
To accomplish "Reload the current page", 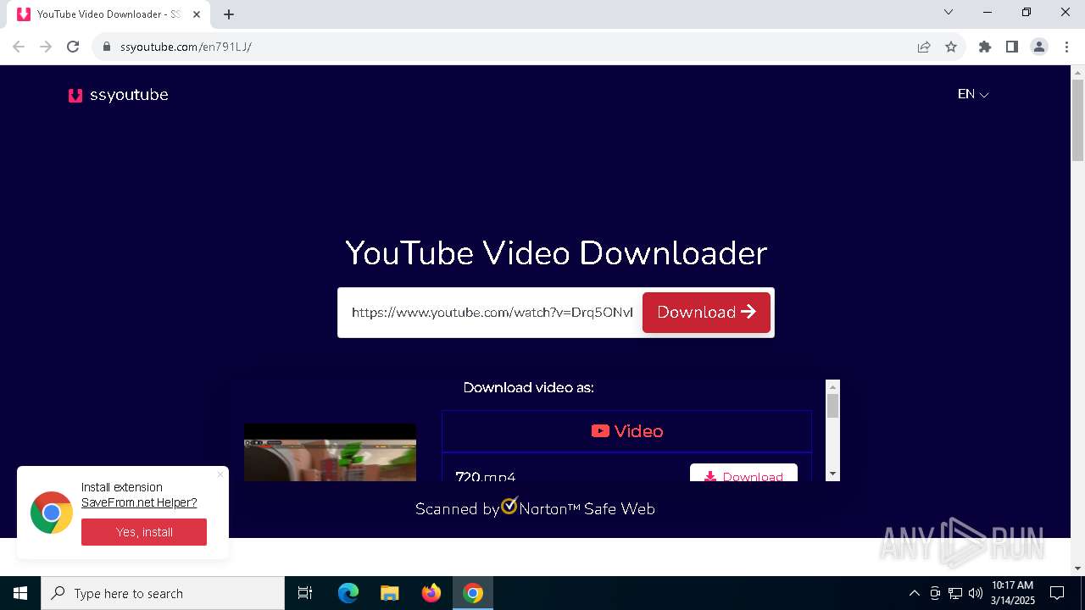I will (73, 47).
